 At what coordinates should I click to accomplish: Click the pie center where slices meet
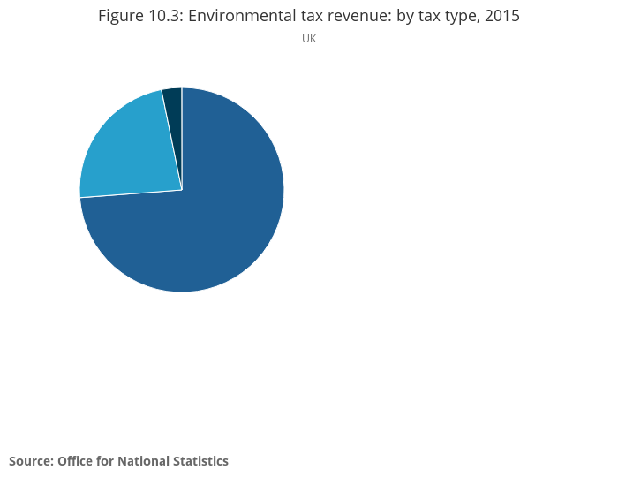point(182,190)
